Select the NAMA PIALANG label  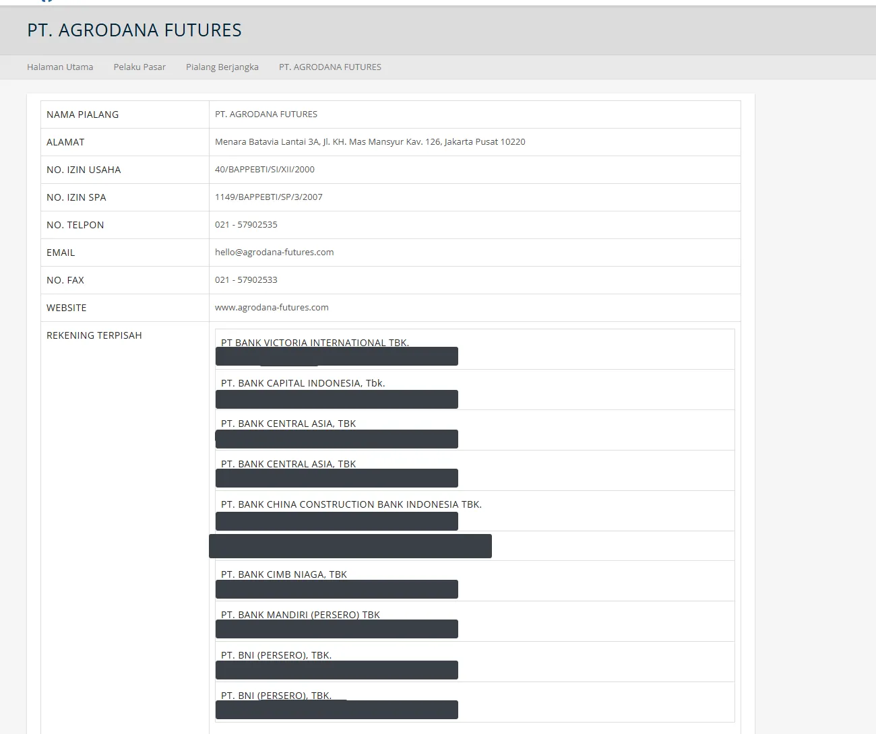click(83, 114)
